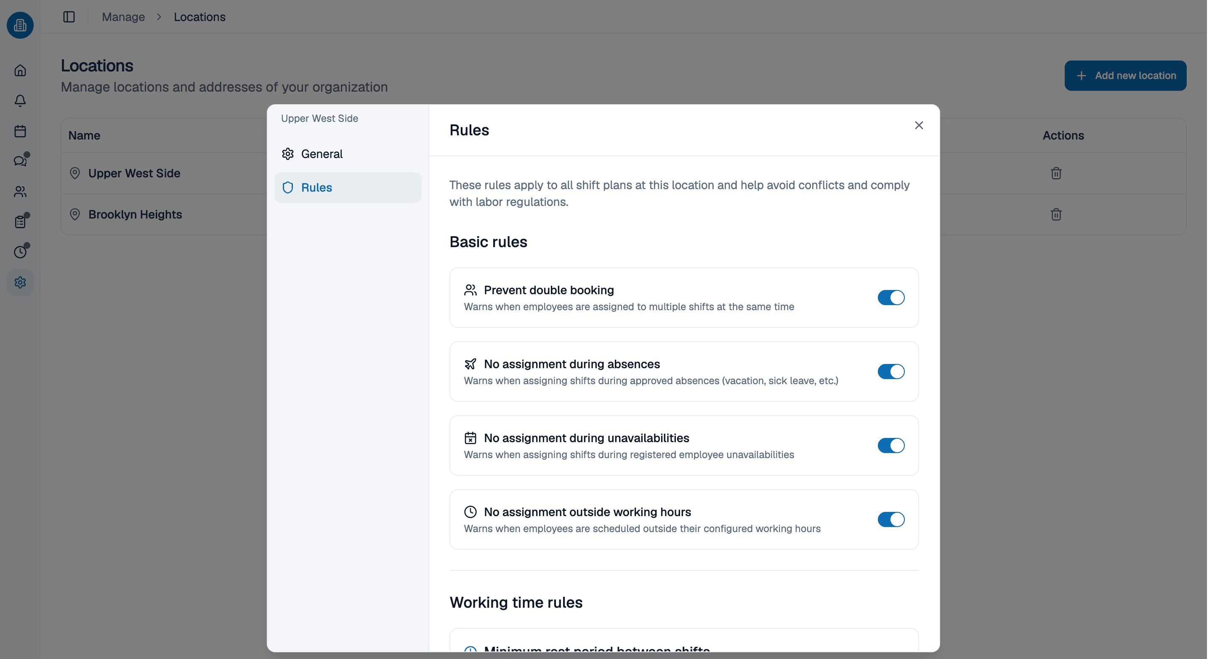Screen dimensions: 1212x659
Task: Open the calendar icon in the sidebar
Action: tap(20, 131)
